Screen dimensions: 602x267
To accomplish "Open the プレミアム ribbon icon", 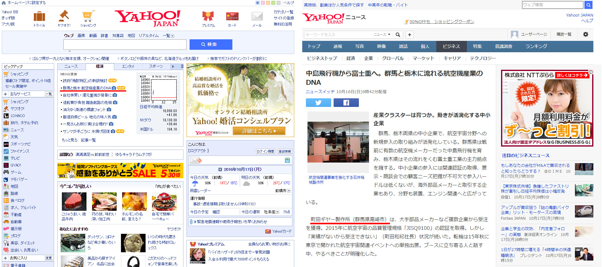I will click(x=208, y=16).
